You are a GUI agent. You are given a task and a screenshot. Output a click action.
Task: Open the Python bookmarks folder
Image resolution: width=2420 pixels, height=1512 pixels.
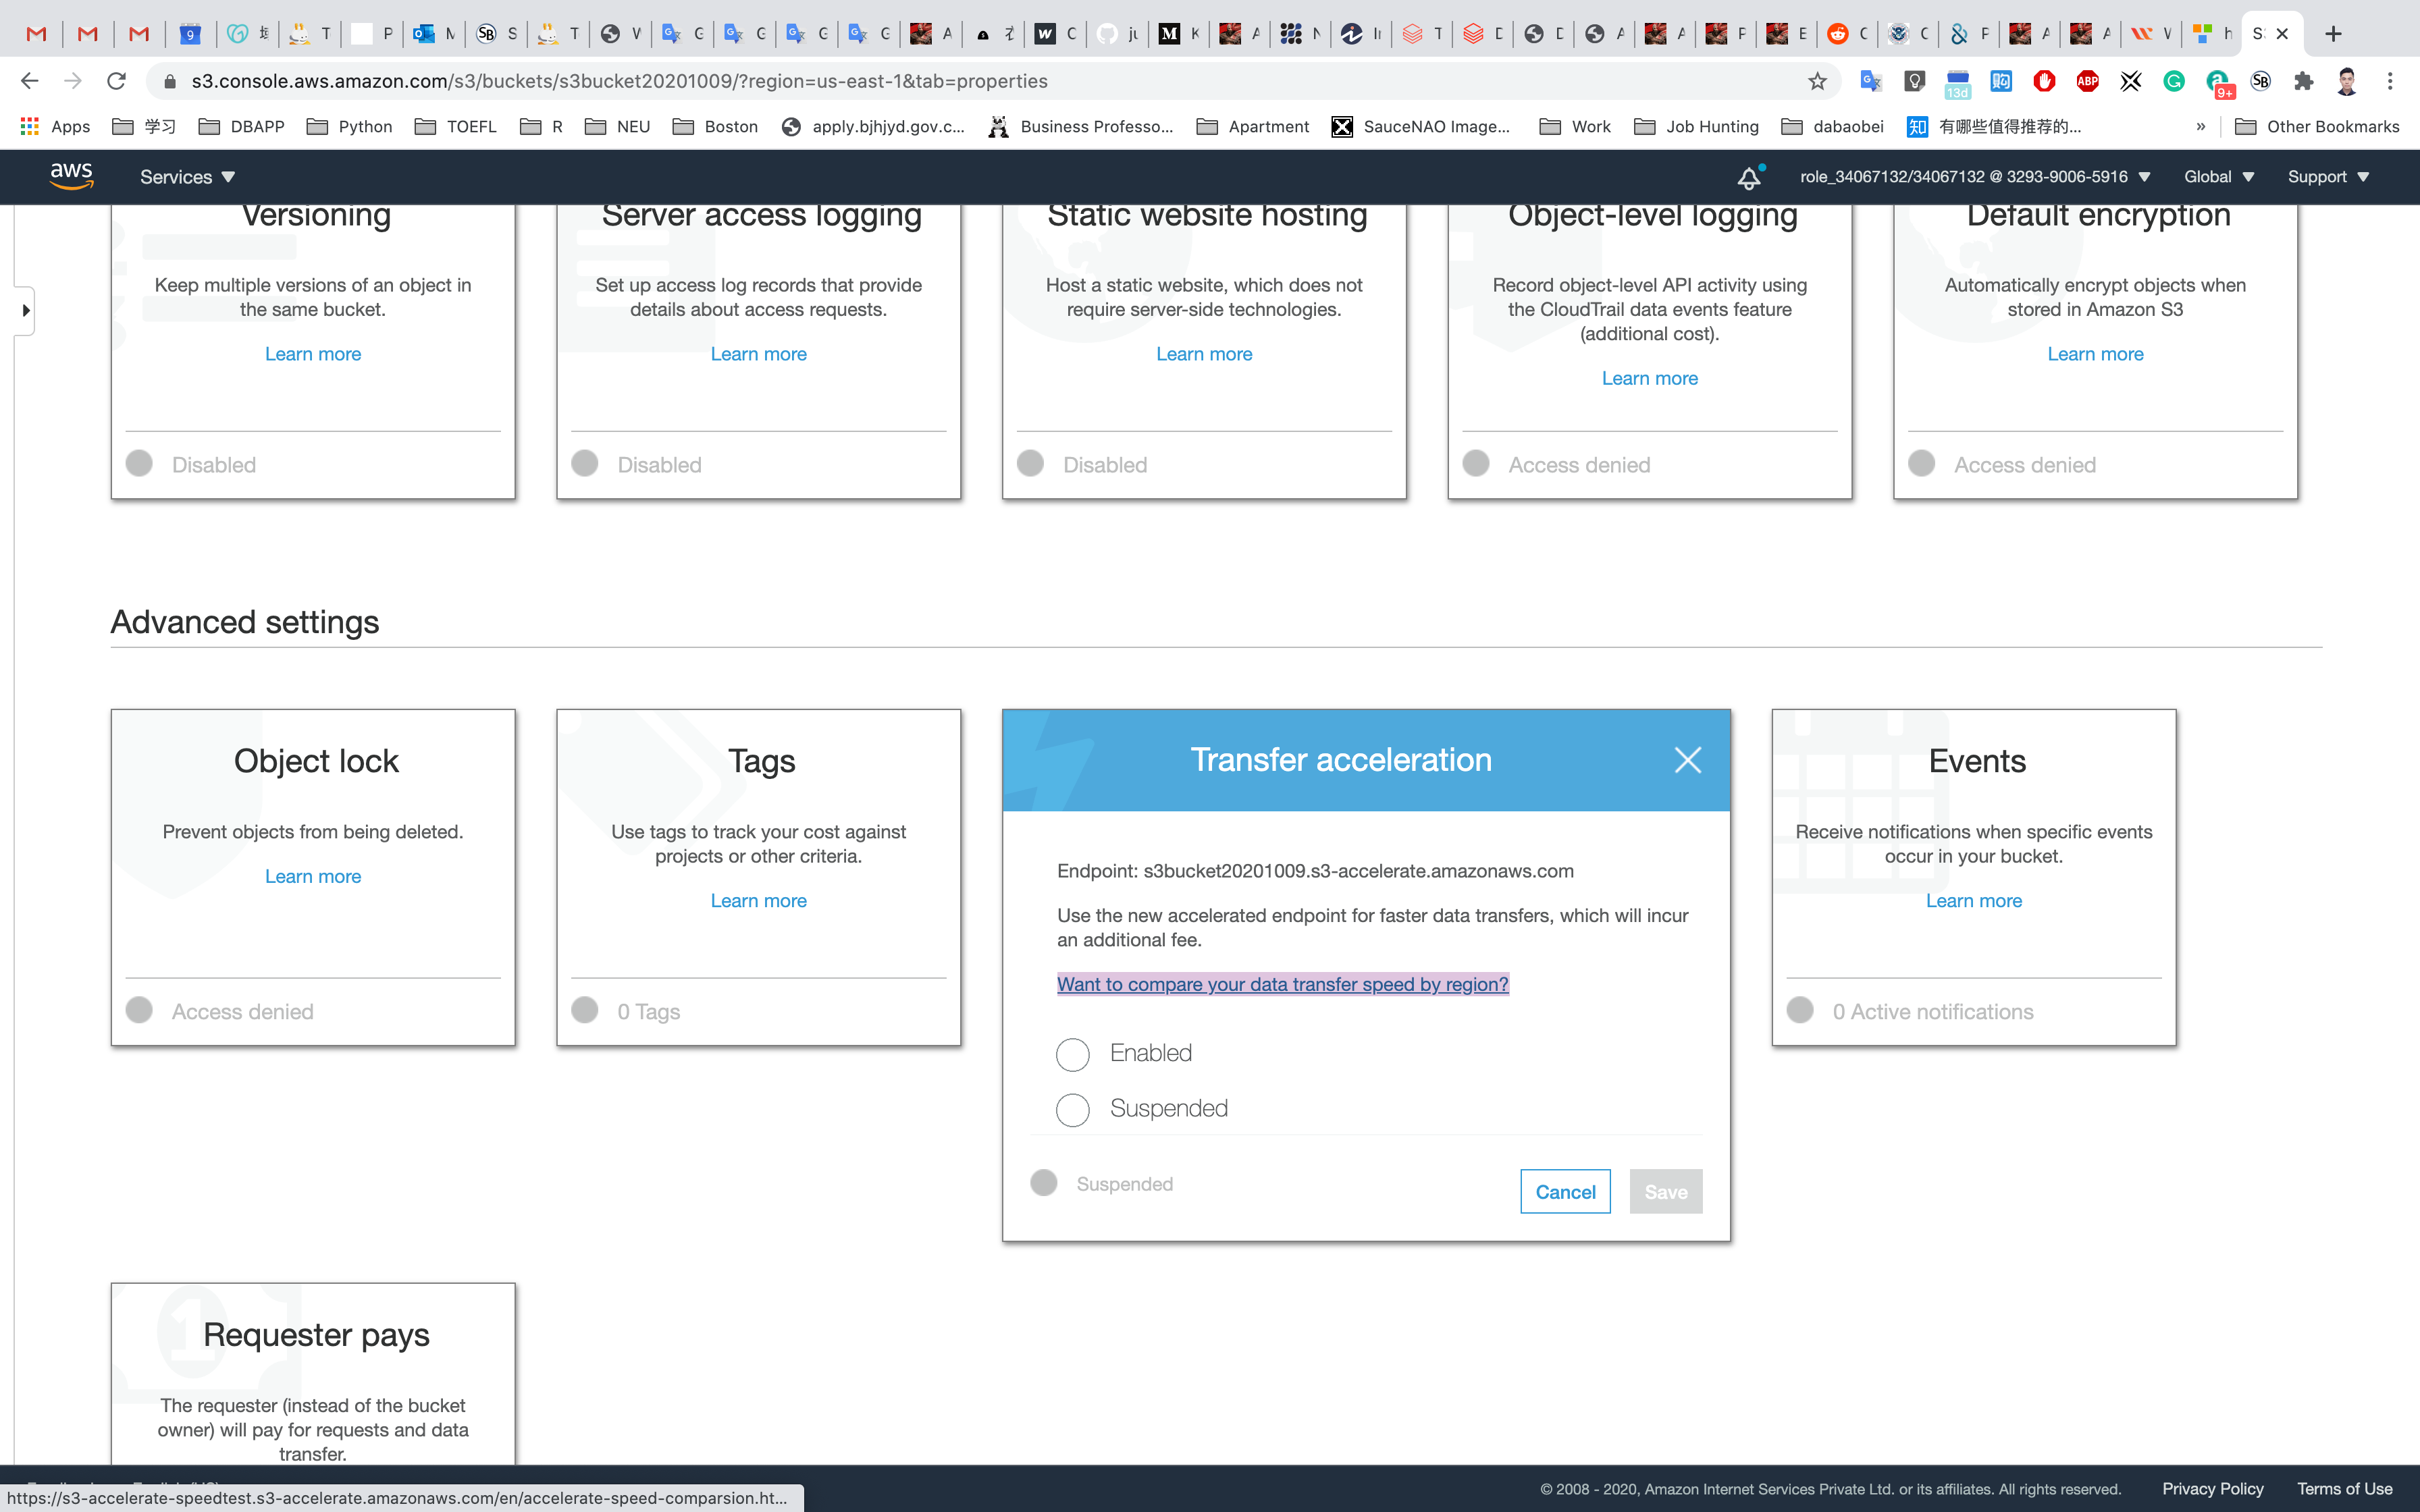coord(350,126)
